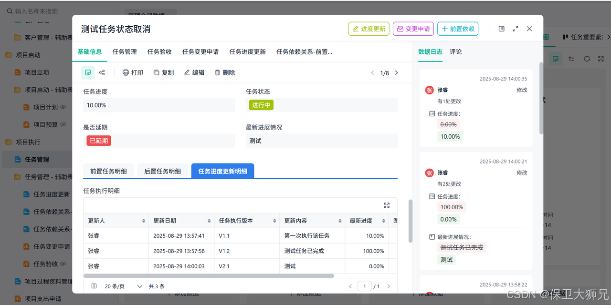611x305 pixels.
Task: Select the 后置任务明细 subtab
Action: click(x=162, y=171)
